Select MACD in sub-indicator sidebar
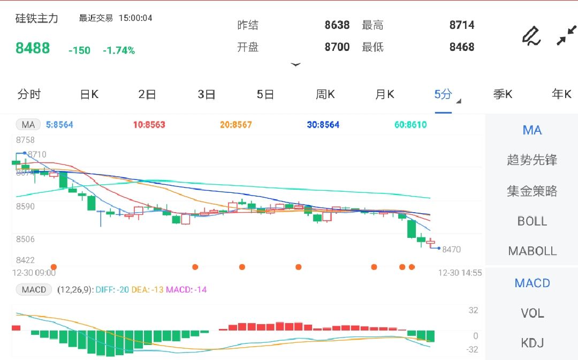The image size is (578, 360). click(533, 283)
